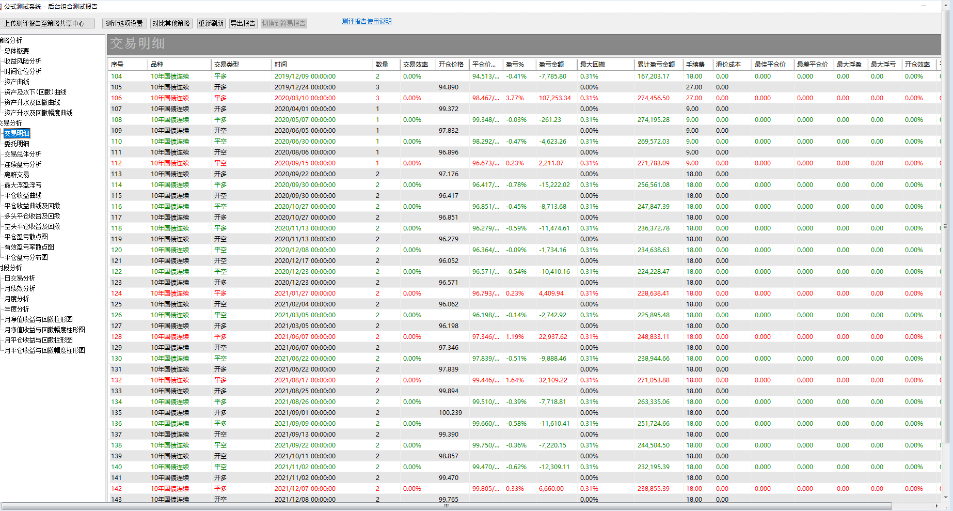Select highlighted 交易明细 tree item

point(17,133)
